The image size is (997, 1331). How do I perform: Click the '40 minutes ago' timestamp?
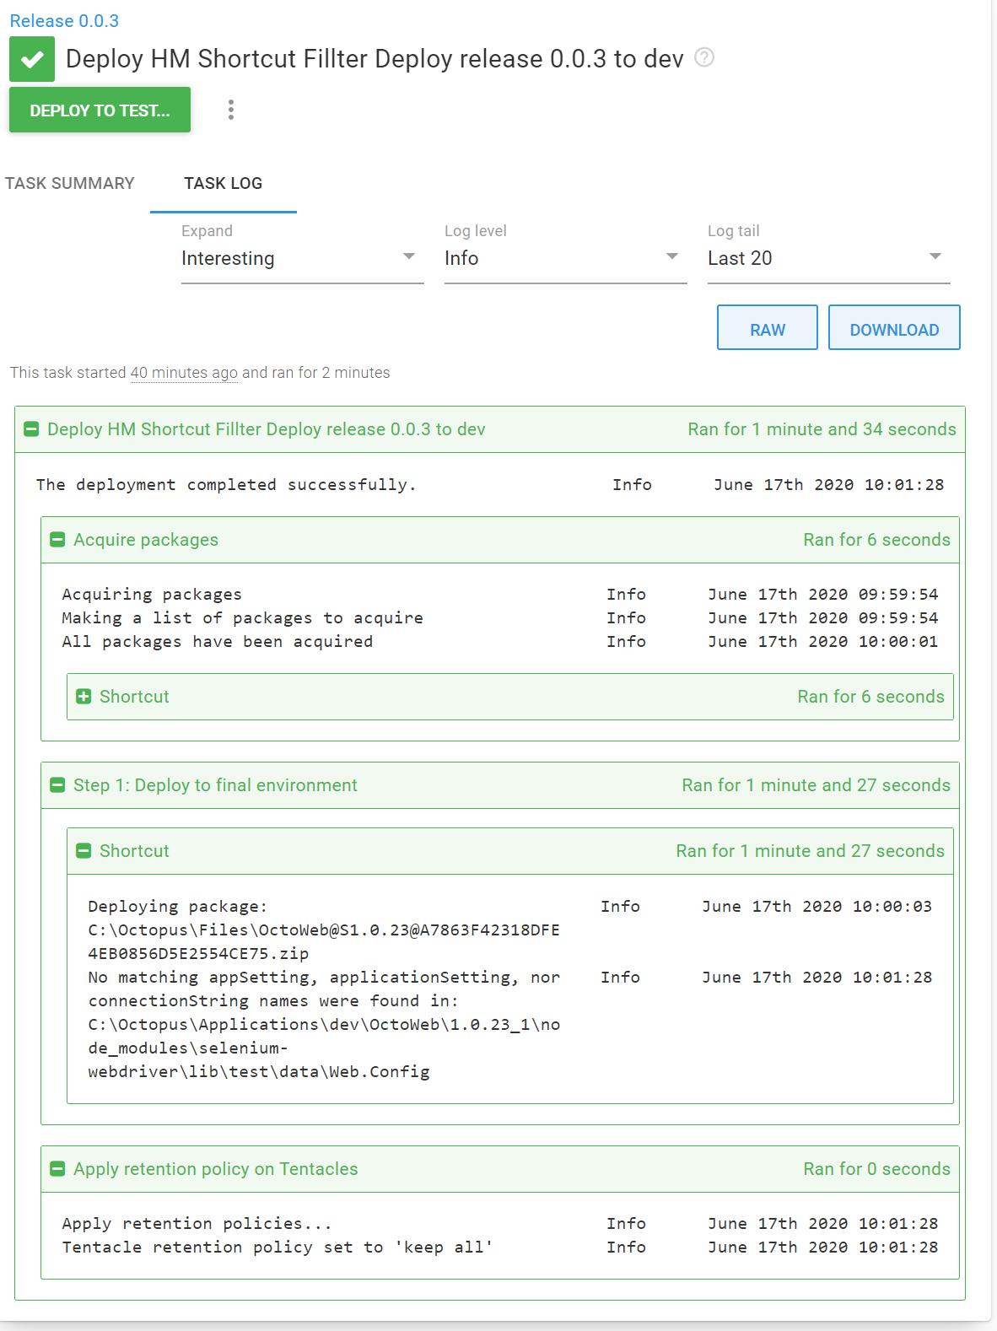pyautogui.click(x=184, y=373)
